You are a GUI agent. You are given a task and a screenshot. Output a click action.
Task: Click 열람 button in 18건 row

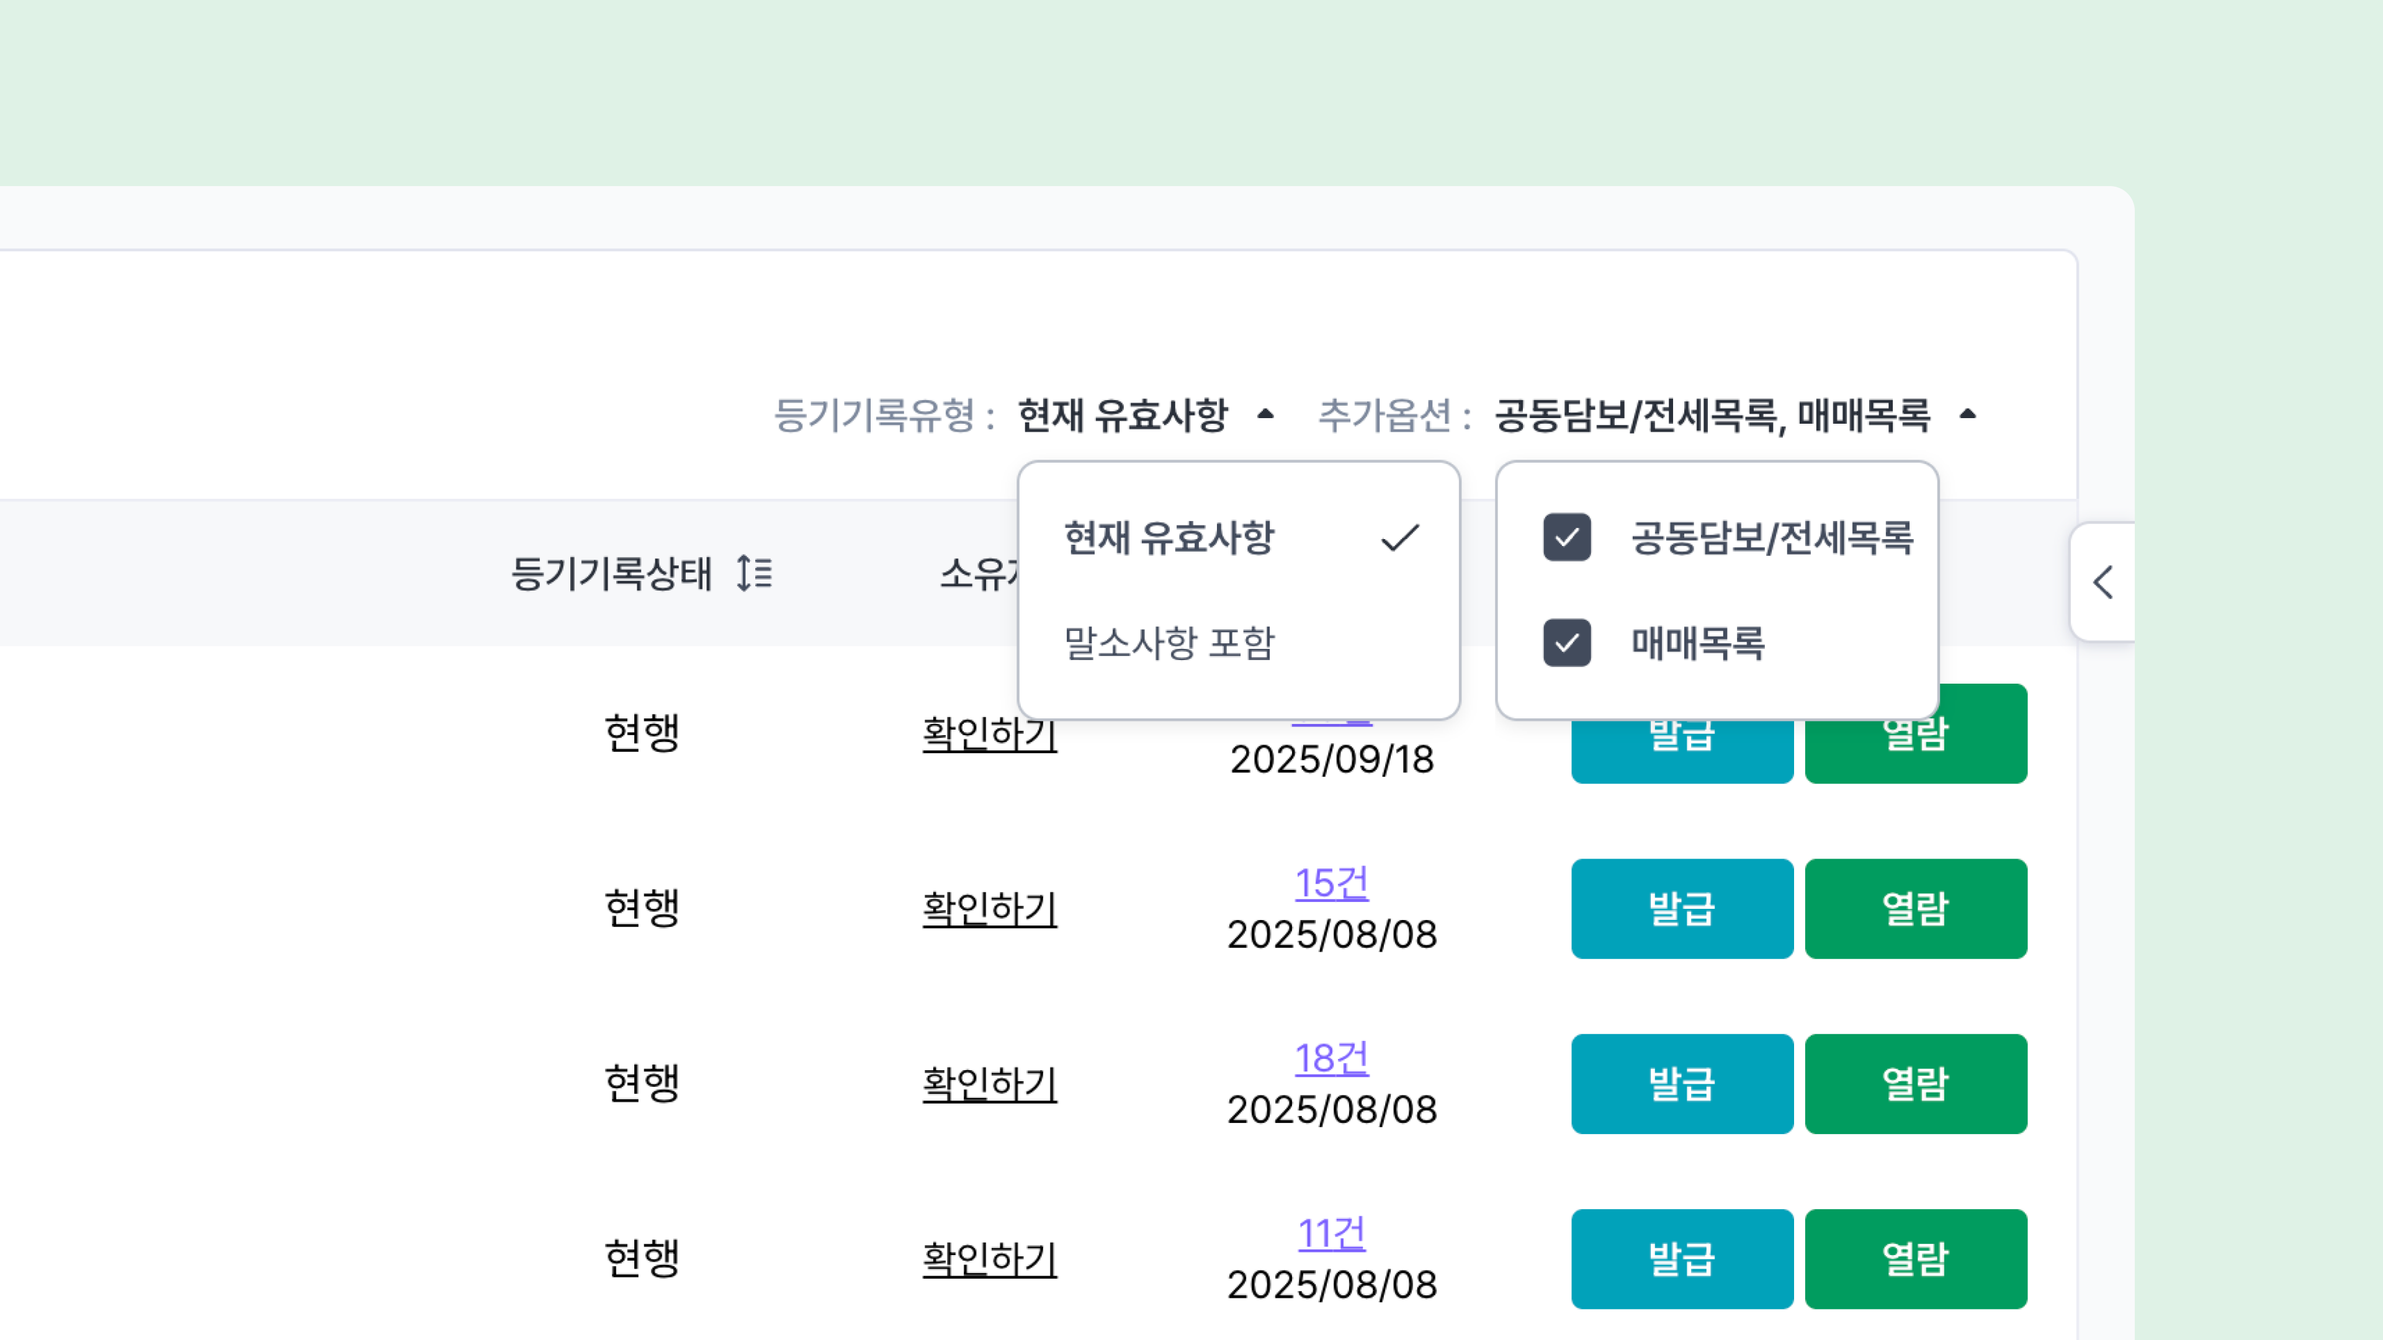click(x=1915, y=1083)
